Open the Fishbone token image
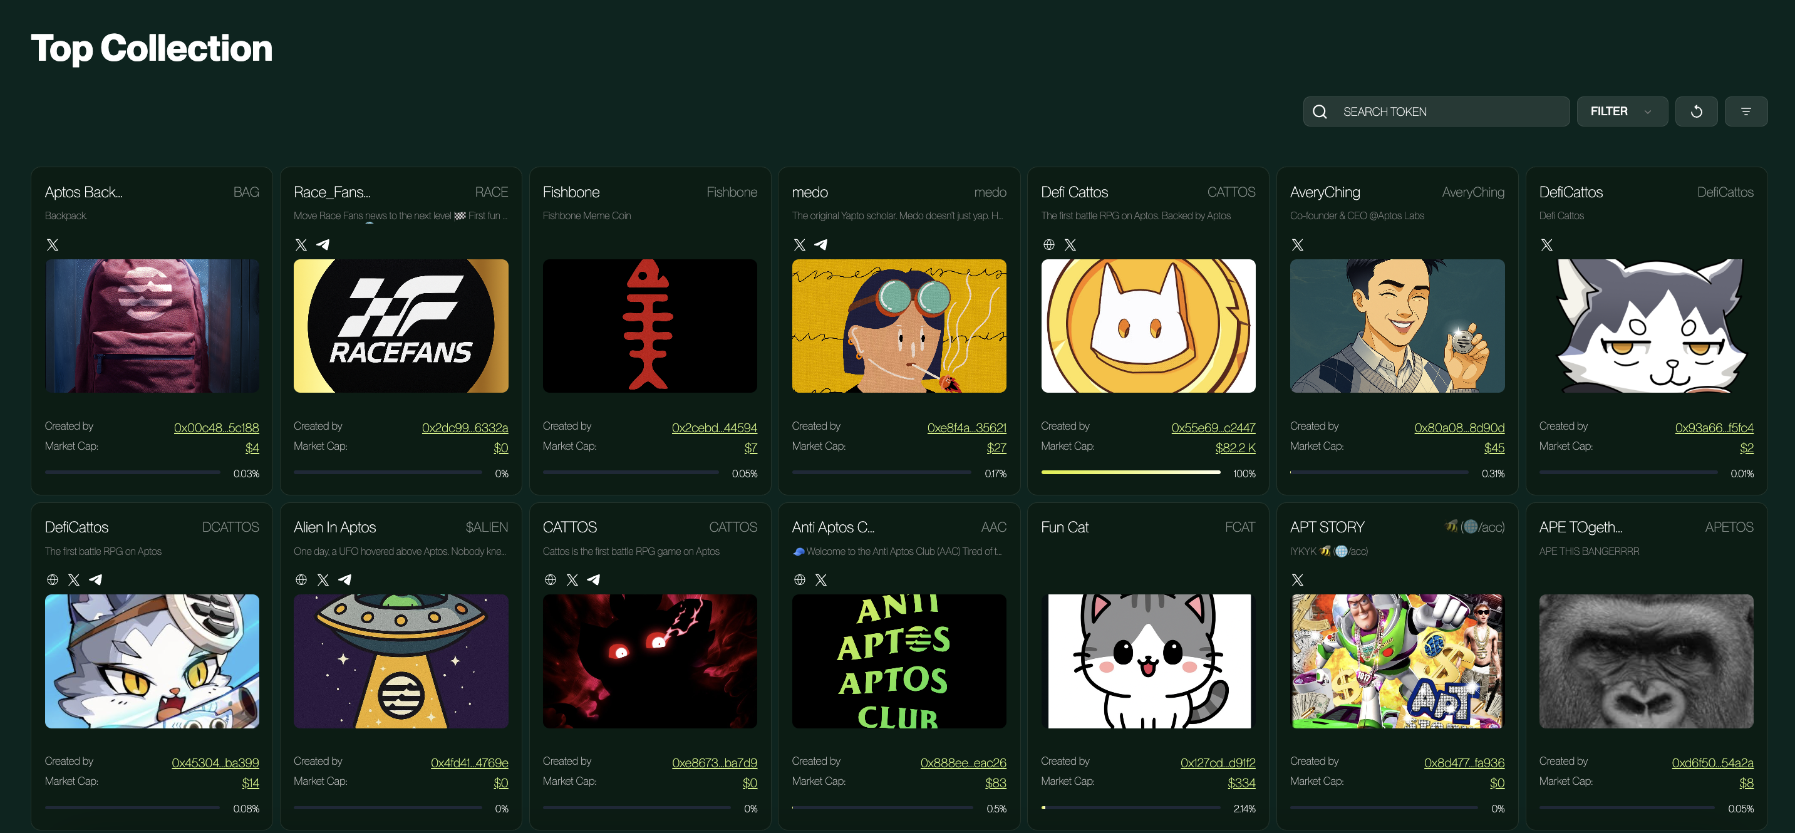1795x833 pixels. (x=649, y=326)
